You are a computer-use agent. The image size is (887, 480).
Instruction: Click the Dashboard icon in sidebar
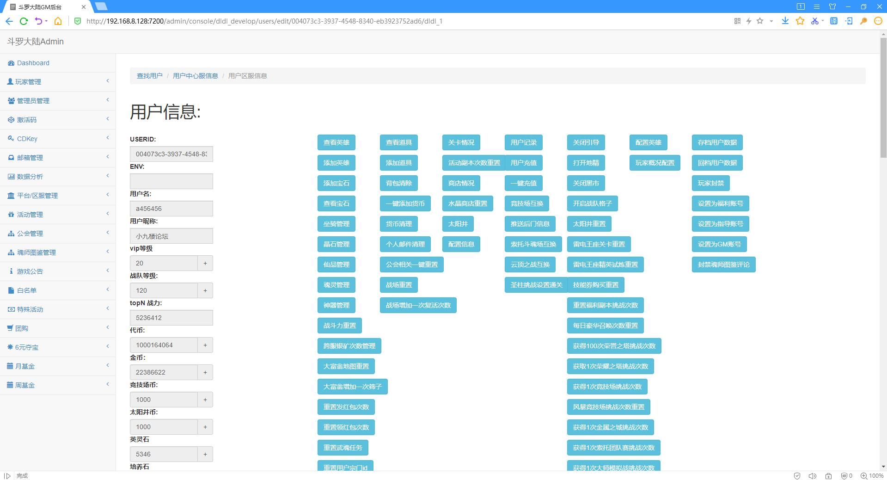[x=11, y=63]
